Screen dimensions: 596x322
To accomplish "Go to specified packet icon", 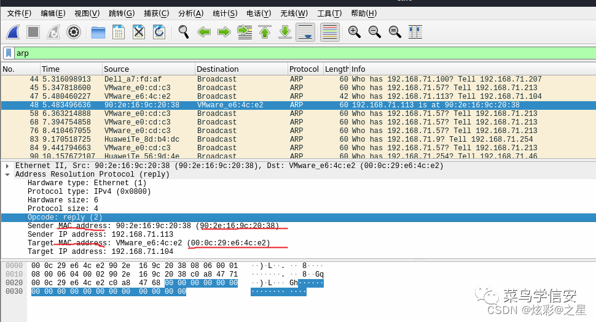I will tap(245, 32).
